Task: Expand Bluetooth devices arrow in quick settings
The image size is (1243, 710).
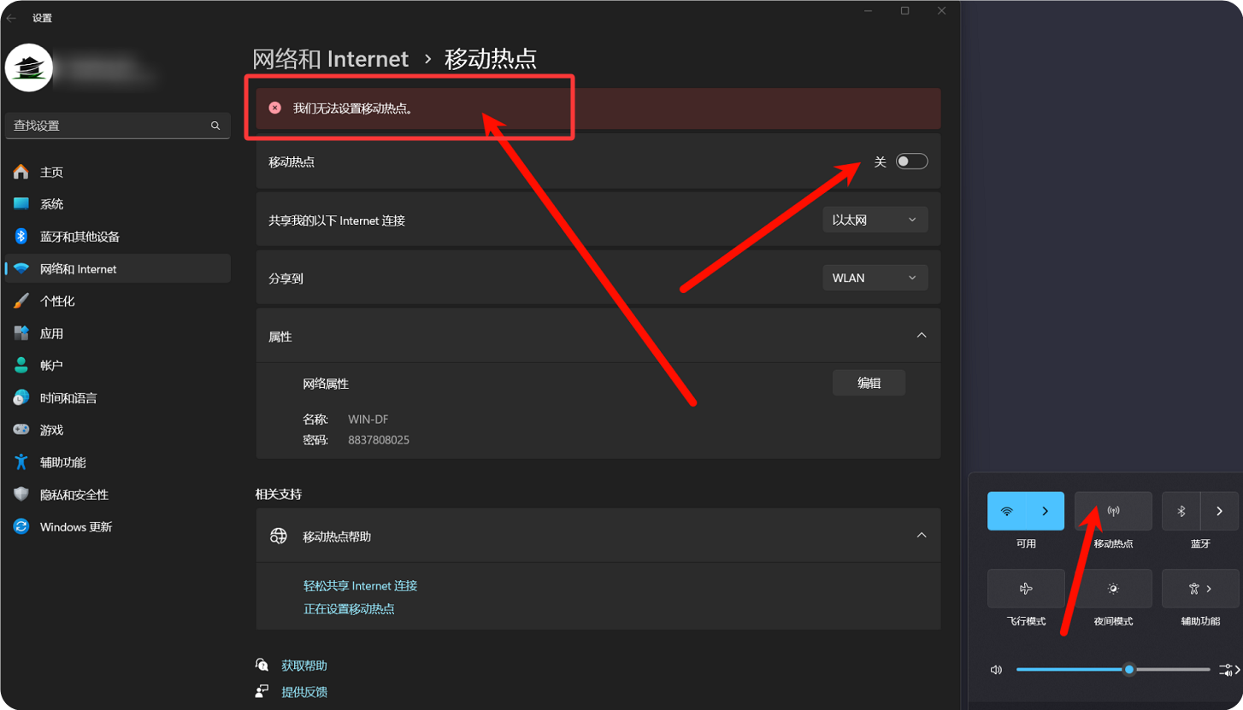Action: (x=1220, y=511)
